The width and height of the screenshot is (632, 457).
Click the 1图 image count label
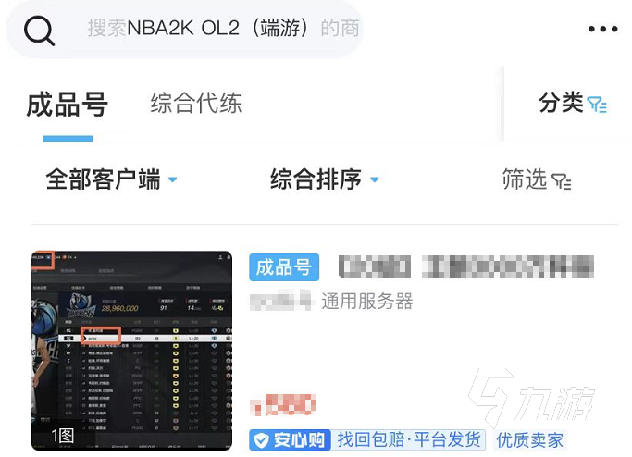point(63,436)
